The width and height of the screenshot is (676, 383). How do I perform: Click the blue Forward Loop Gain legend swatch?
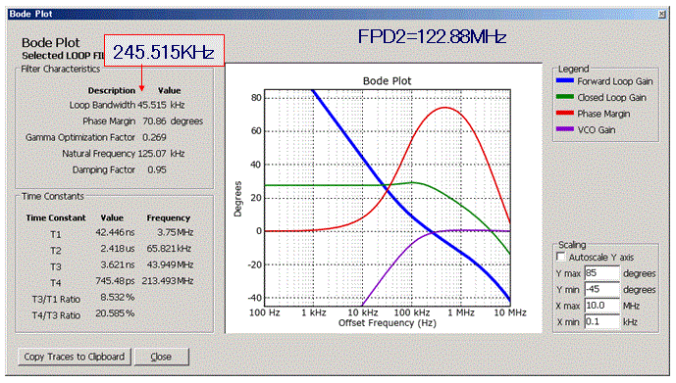click(565, 80)
